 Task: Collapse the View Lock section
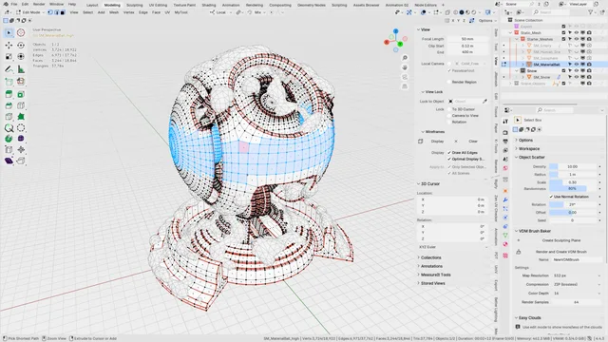click(433, 92)
